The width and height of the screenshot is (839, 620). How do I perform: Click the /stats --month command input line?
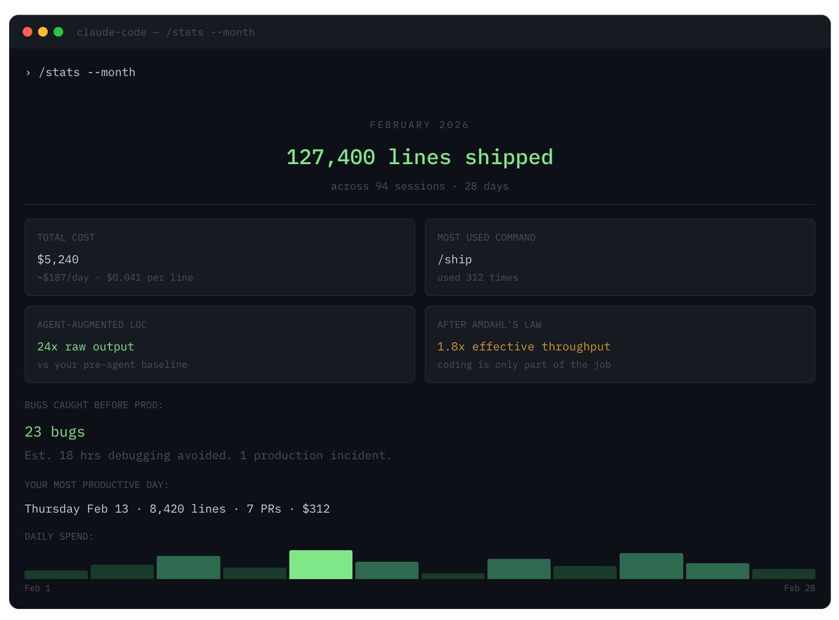tap(87, 73)
